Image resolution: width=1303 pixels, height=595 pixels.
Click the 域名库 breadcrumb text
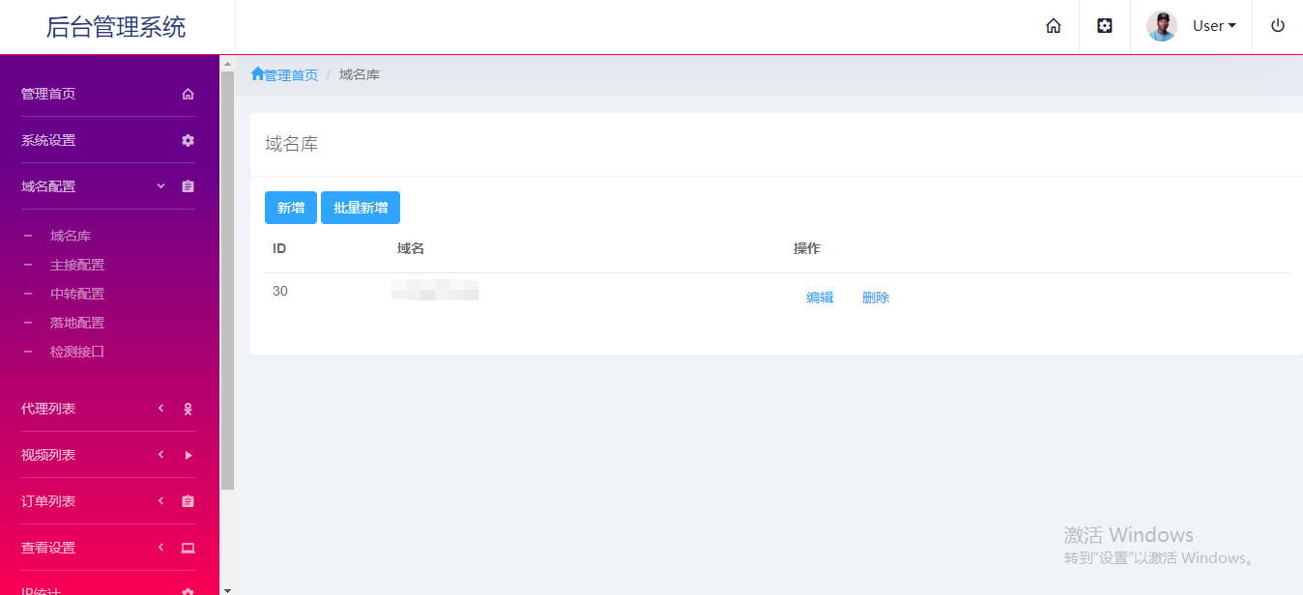pyautogui.click(x=360, y=75)
